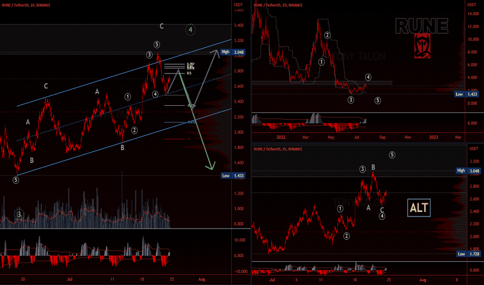Select circled 5 at left chart's low
The width and height of the screenshot is (484, 285).
[x=16, y=180]
